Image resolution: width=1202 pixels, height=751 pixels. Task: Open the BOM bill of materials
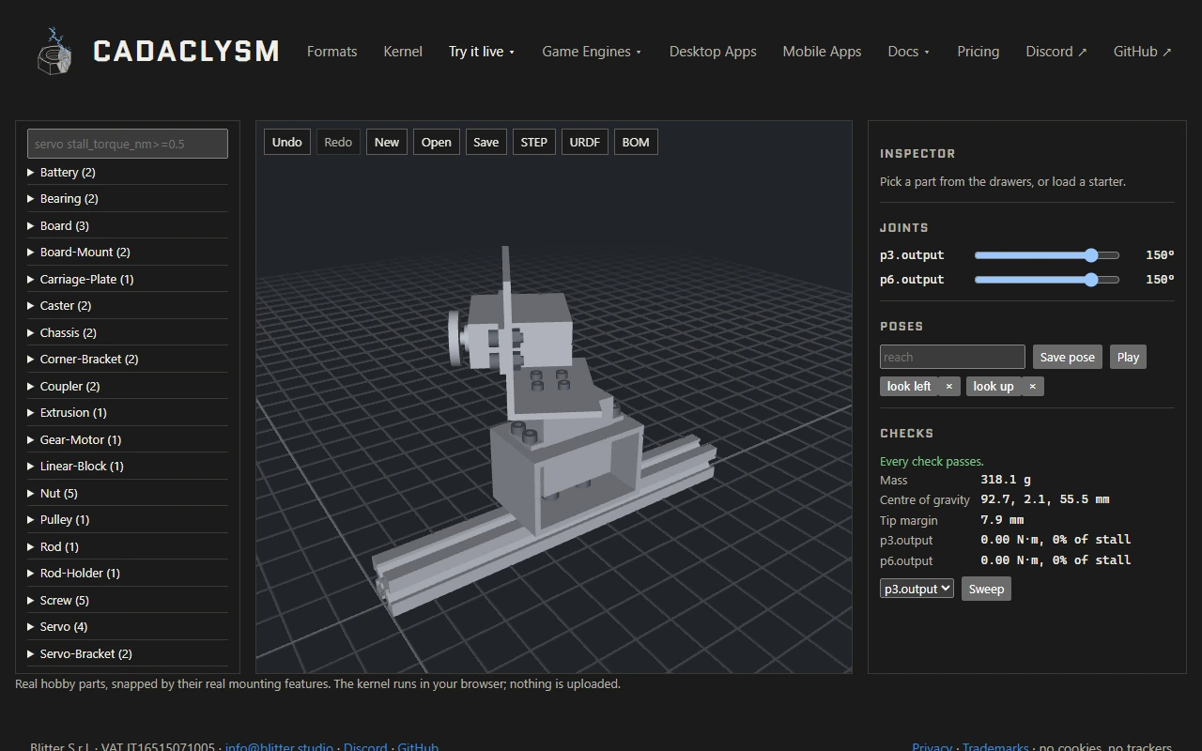(636, 142)
